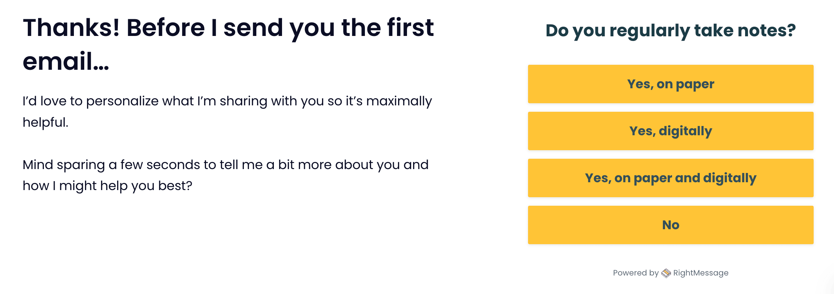This screenshot has height=294, width=834.
Task: Answer 'No' to taking notes
Action: [x=670, y=225]
